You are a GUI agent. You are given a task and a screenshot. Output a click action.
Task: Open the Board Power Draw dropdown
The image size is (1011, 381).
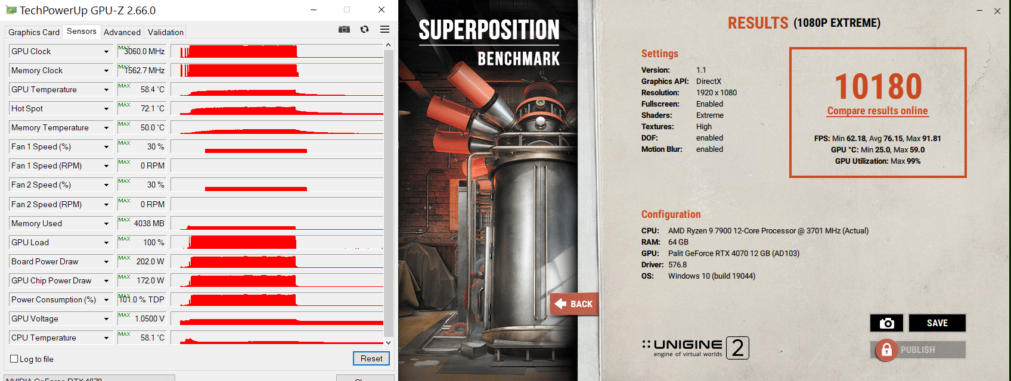pos(106,262)
